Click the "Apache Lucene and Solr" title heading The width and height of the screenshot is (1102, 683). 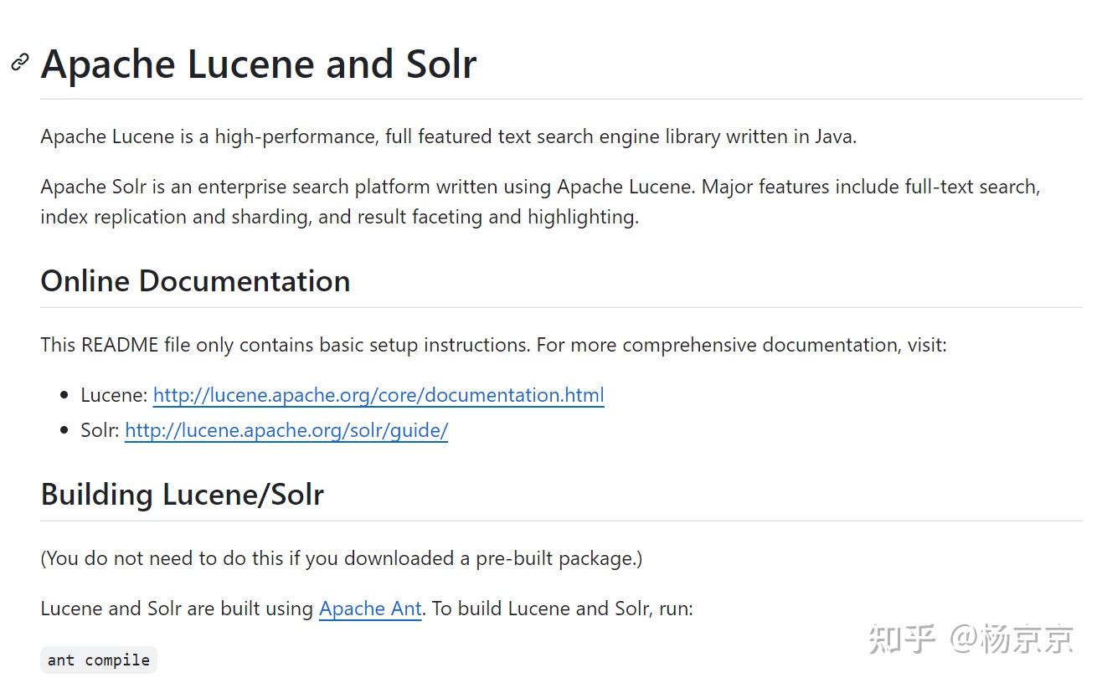click(259, 64)
